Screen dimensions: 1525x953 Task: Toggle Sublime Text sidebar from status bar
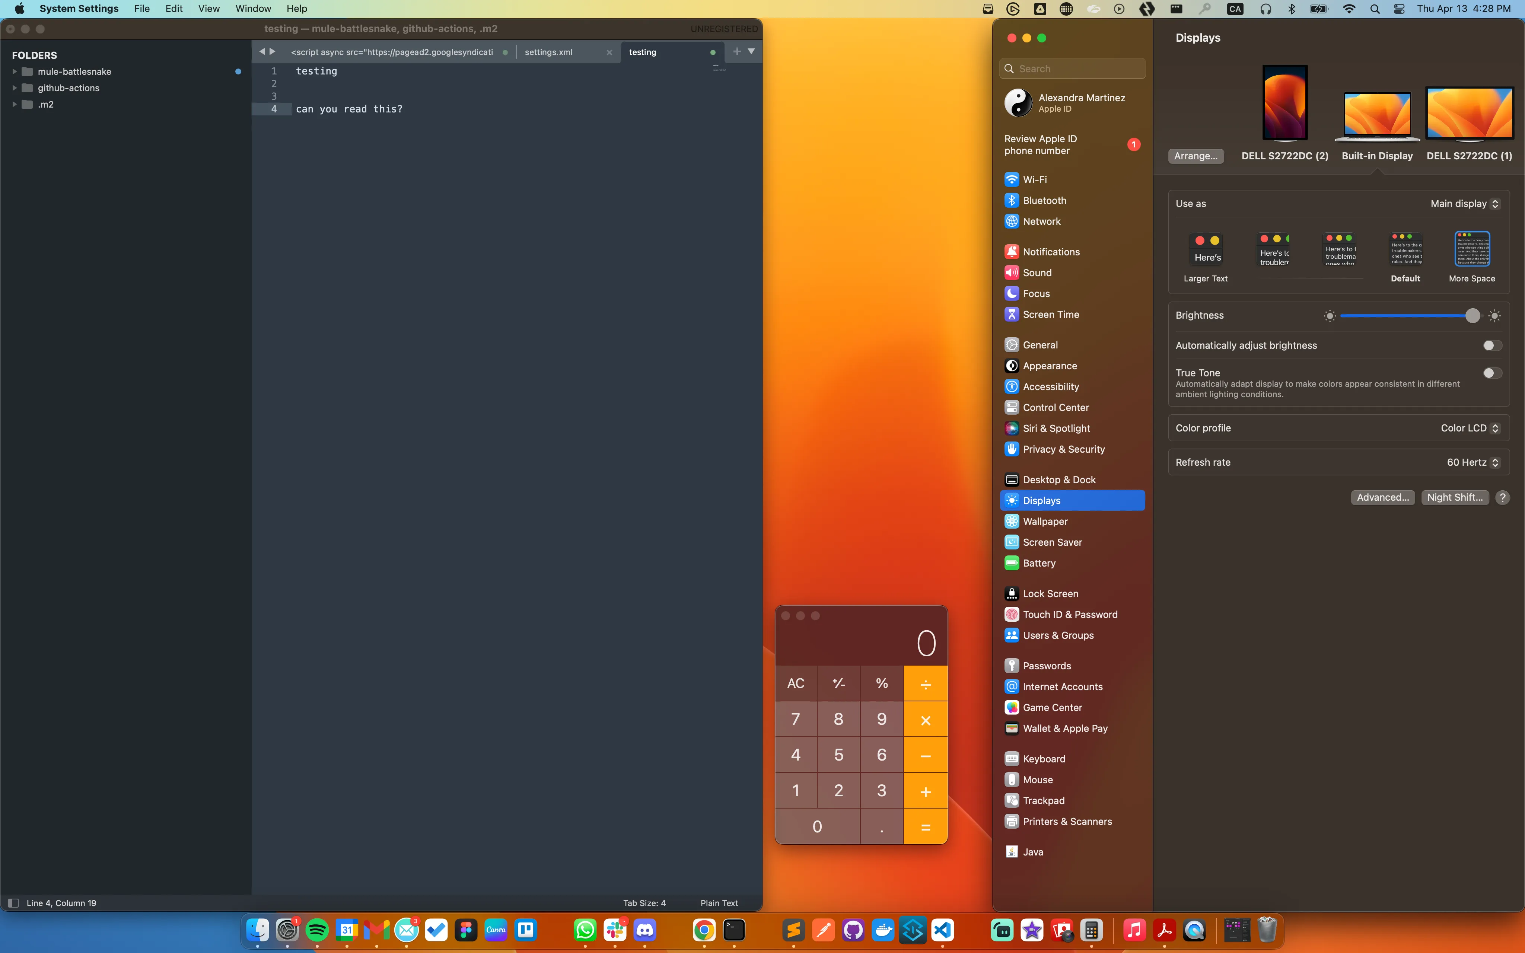[13, 903]
